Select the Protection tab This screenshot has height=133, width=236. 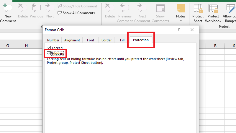pyautogui.click(x=141, y=40)
